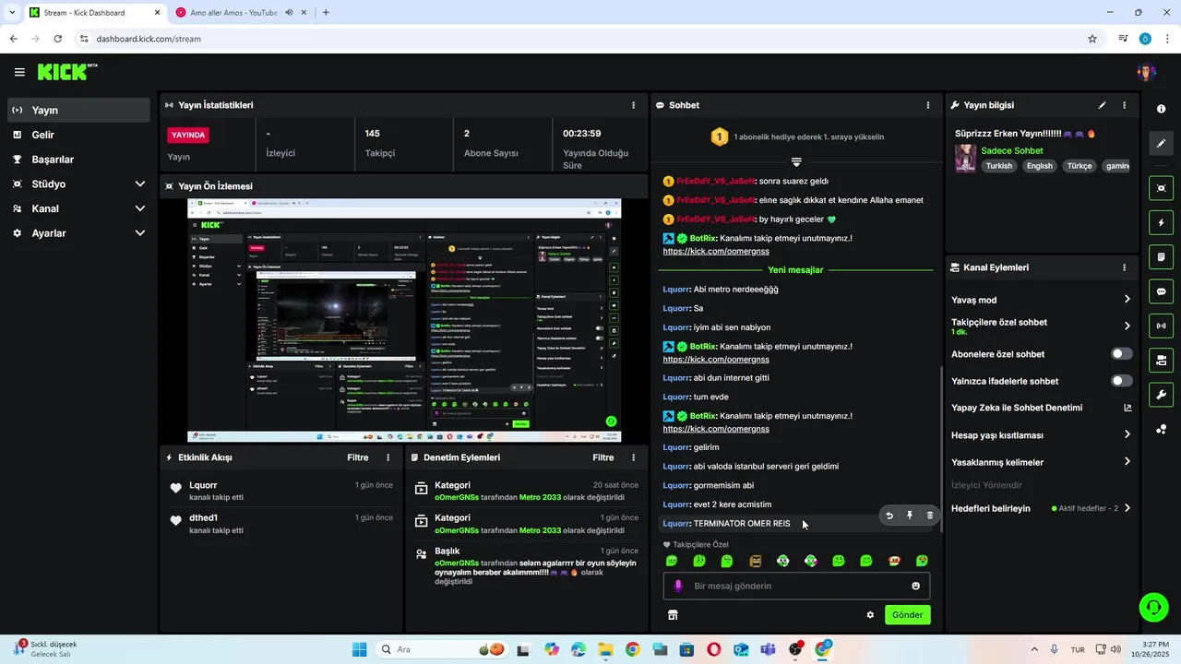Viewport: 1181px width, 664px height.
Task: Click the chat bubble icon in right sidebar
Action: pos(1161,291)
